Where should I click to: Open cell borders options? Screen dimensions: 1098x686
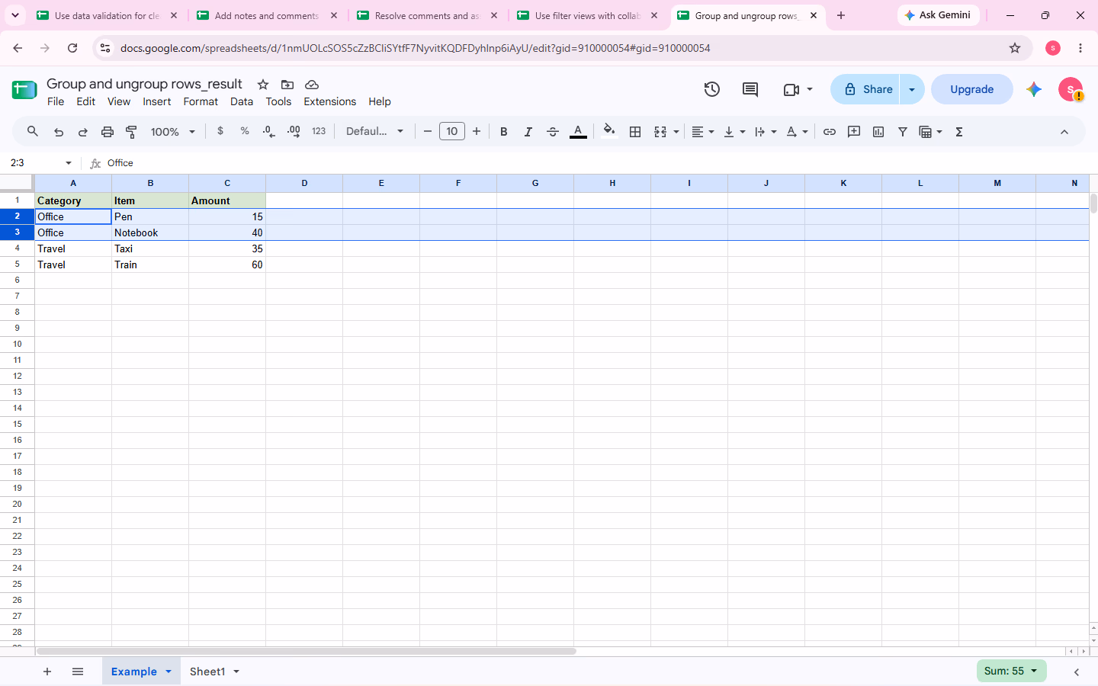coord(635,132)
